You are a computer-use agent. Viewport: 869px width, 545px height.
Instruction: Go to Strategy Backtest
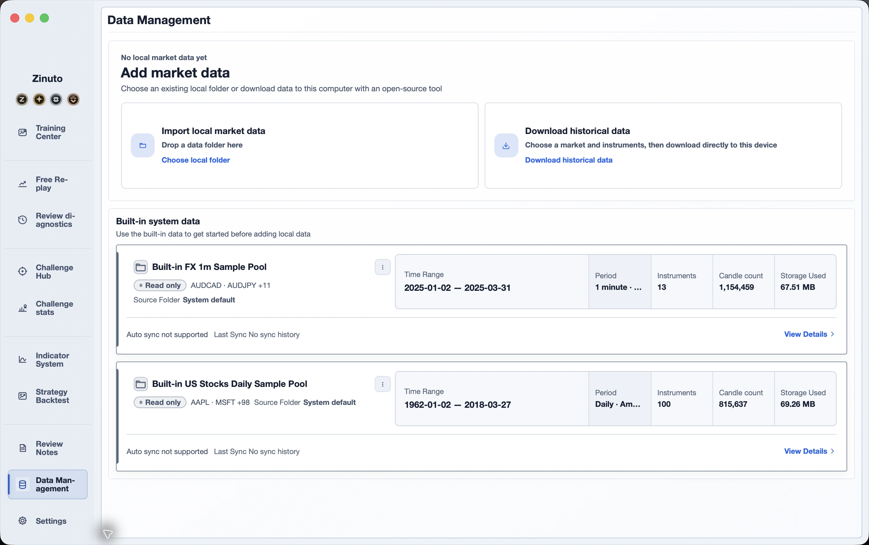point(48,396)
